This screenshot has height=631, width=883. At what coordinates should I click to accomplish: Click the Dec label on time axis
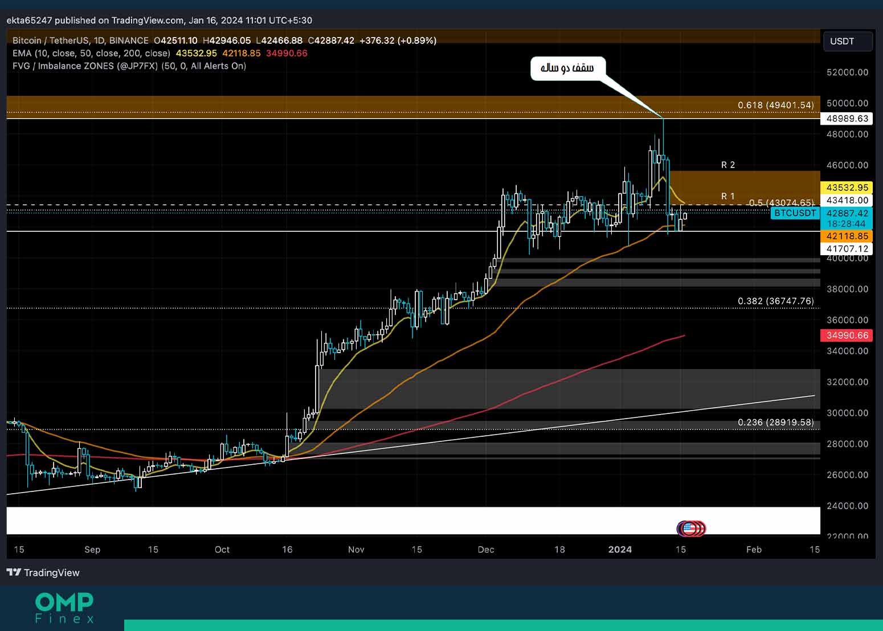[486, 550]
